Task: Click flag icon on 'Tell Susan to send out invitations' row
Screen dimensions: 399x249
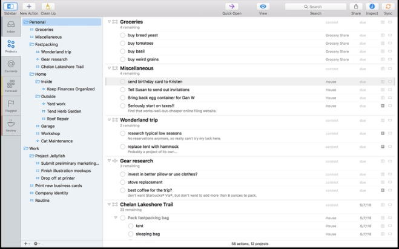Action: click(x=390, y=90)
